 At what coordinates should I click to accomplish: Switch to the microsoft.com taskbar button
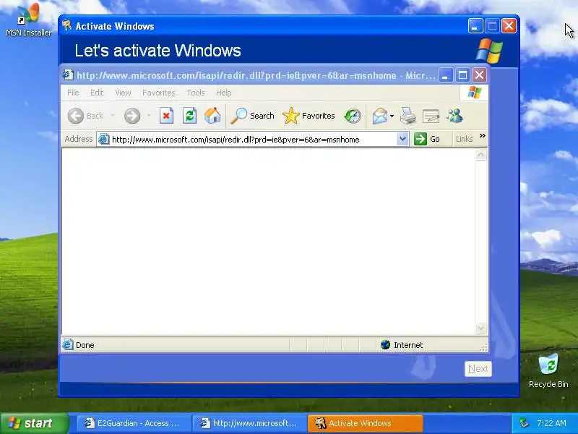pos(249,423)
